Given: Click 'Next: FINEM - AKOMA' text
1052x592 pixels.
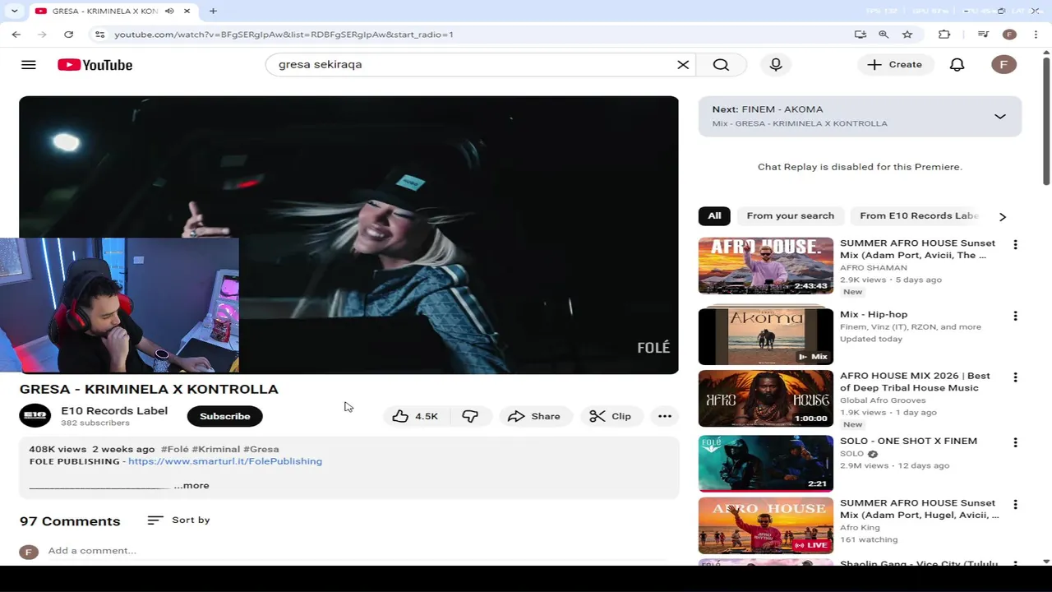Looking at the screenshot, I should 768,109.
